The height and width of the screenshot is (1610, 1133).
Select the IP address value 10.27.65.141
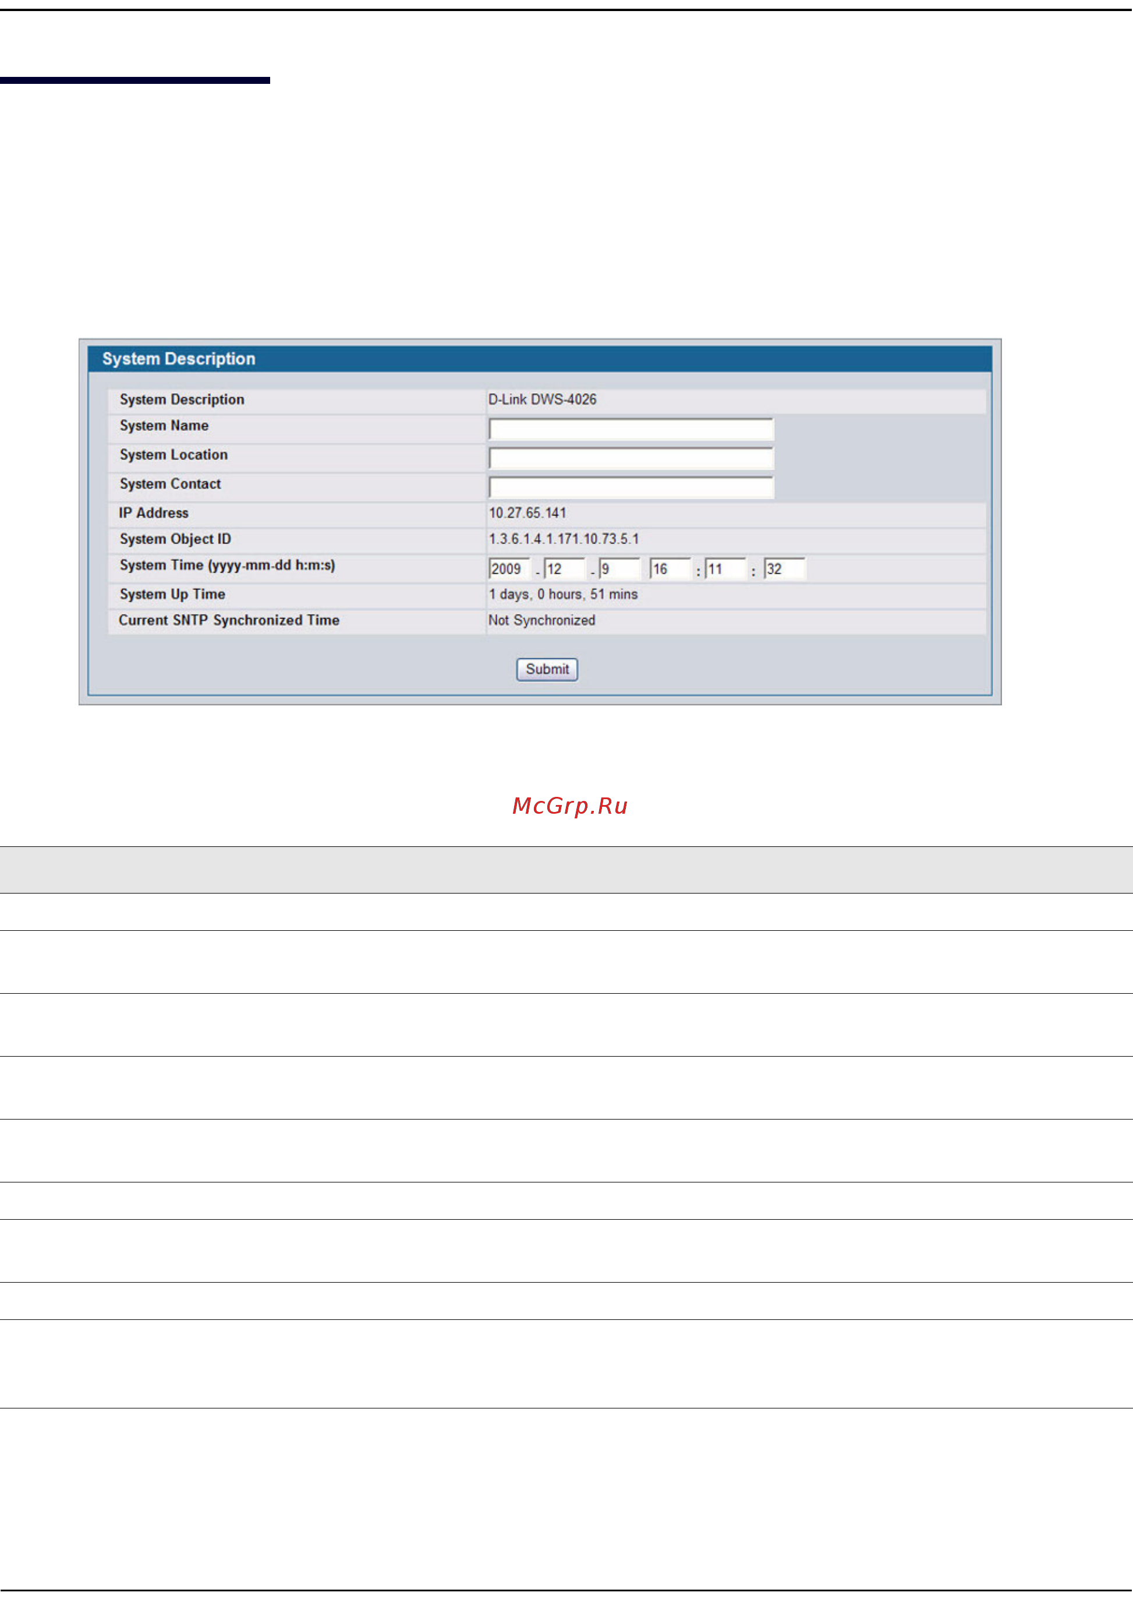[x=527, y=513]
